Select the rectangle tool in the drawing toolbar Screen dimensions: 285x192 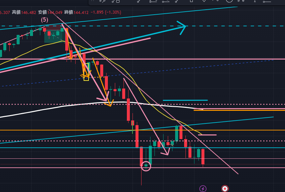[191, 1]
